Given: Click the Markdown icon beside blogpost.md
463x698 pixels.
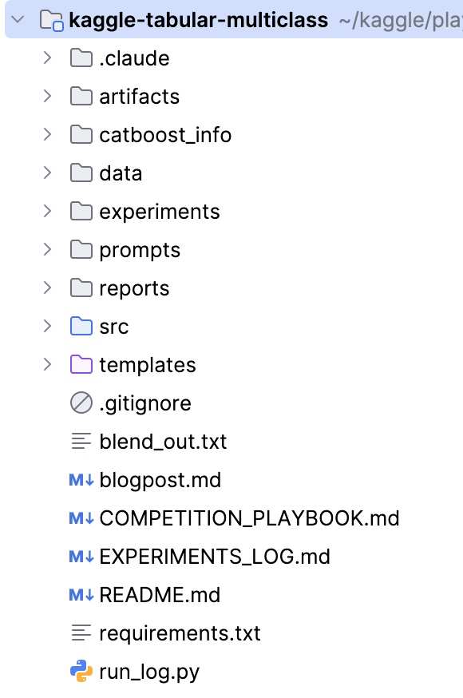Looking at the screenshot, I should pos(81,480).
